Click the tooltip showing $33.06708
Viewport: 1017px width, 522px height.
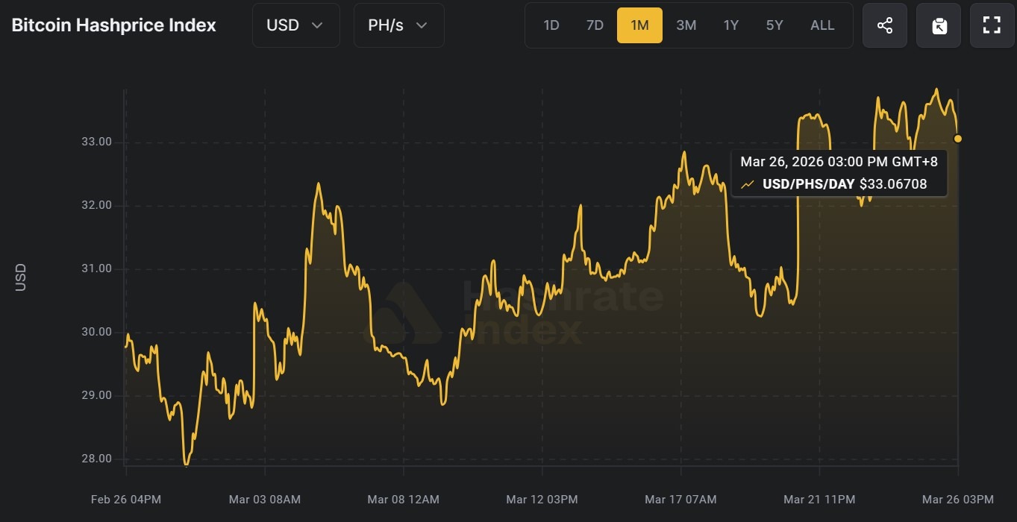(839, 172)
